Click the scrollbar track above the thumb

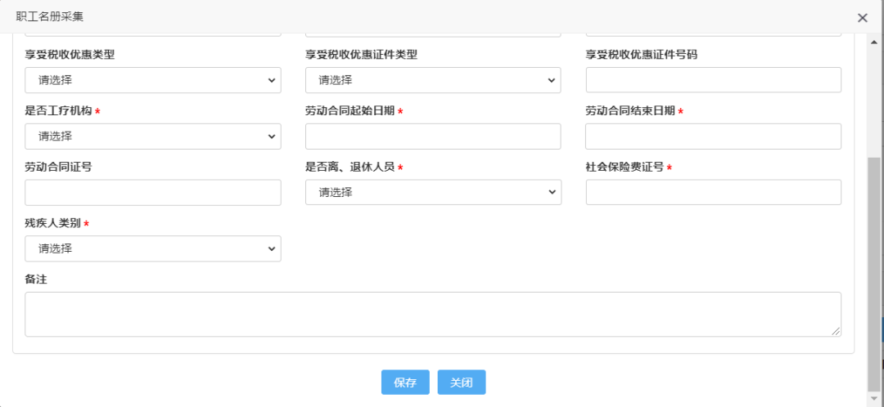[x=874, y=102]
